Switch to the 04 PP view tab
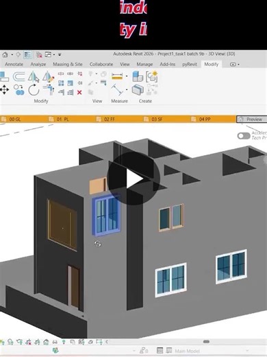The image size is (267, 357). tap(205, 119)
